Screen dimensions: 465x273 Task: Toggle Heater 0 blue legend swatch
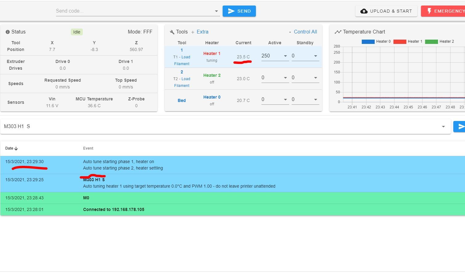tap(368, 42)
